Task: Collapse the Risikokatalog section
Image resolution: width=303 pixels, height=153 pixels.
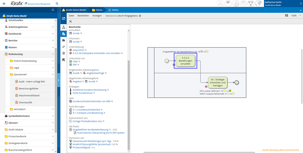Action: [x=53, y=54]
